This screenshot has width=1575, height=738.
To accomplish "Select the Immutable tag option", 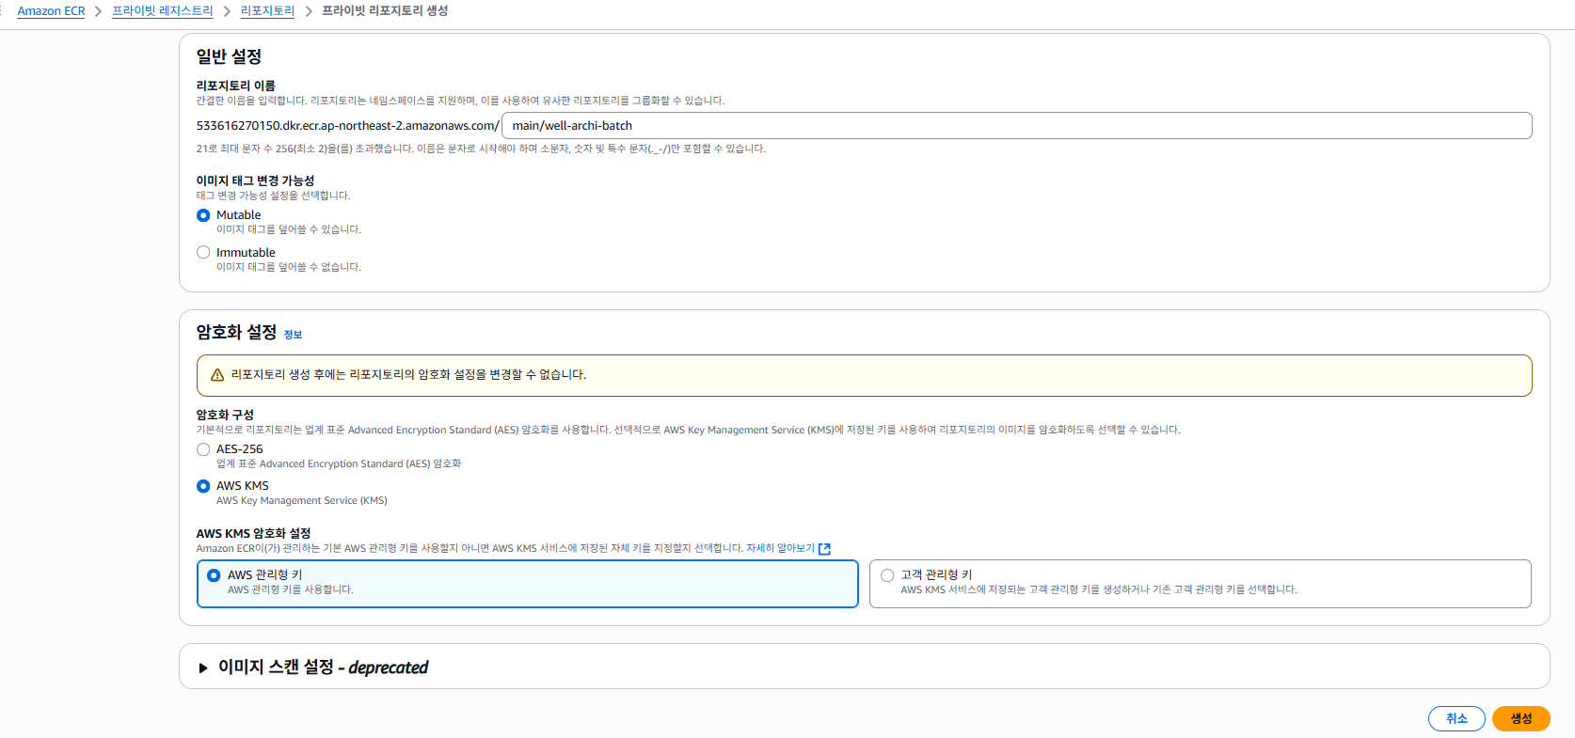I will 203,252.
